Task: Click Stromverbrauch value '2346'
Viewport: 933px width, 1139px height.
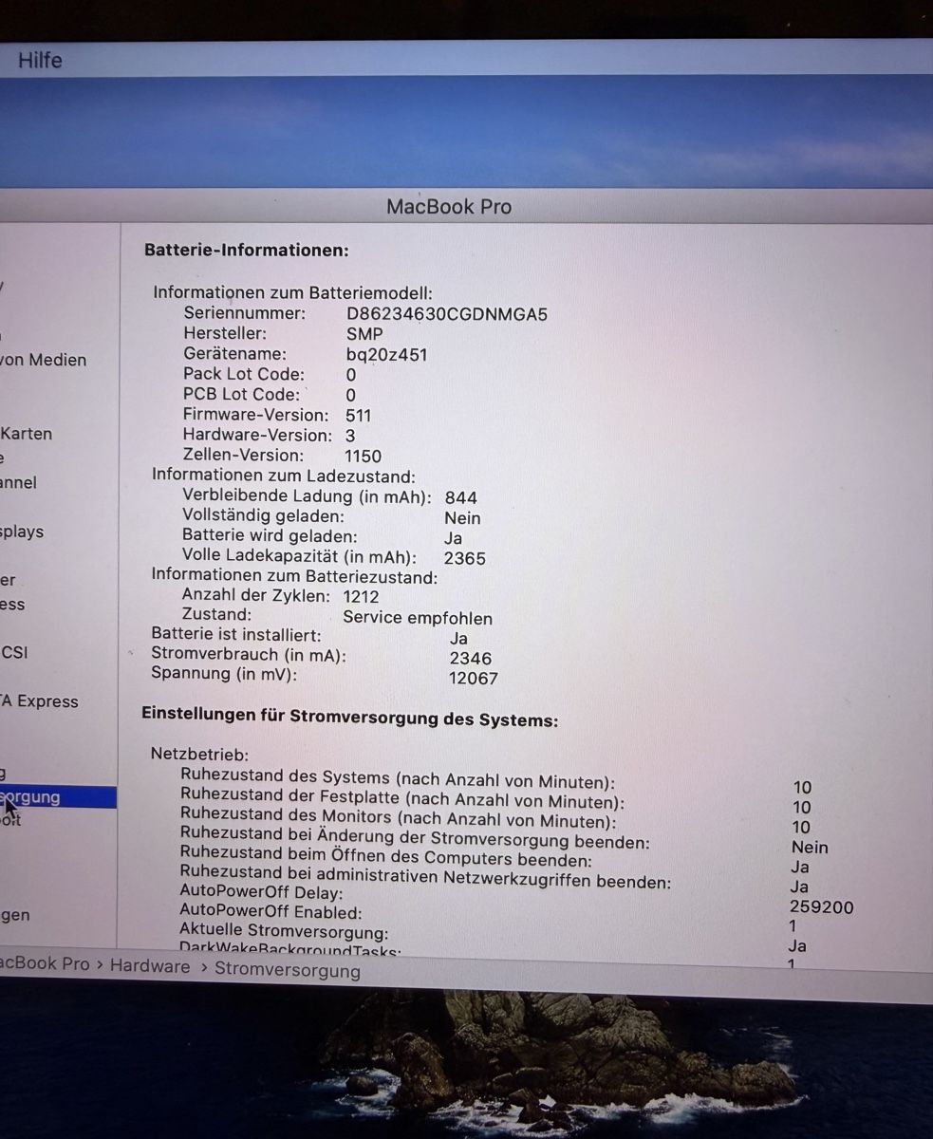Action: pos(471,658)
